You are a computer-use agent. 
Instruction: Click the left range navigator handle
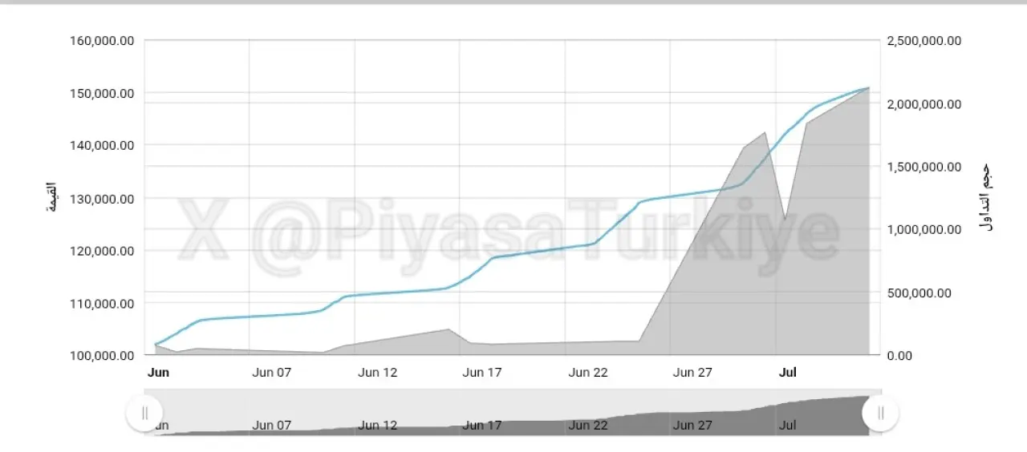144,413
